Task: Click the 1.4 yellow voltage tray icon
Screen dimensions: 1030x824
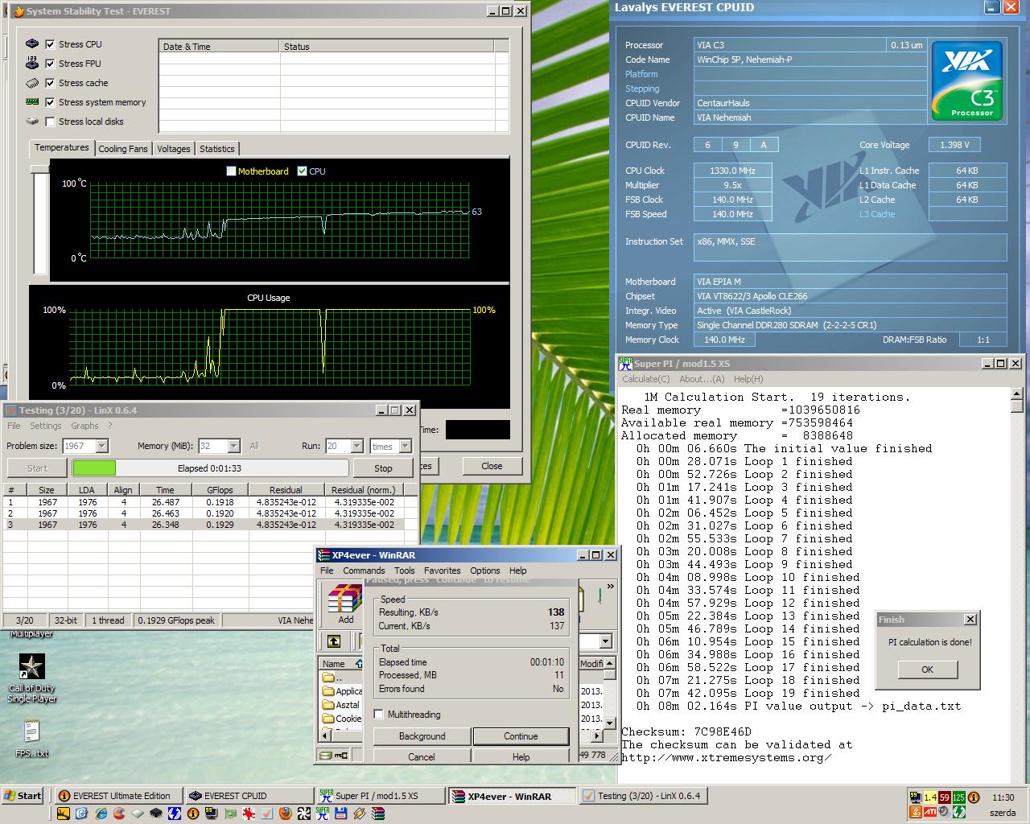Action: pos(930,797)
